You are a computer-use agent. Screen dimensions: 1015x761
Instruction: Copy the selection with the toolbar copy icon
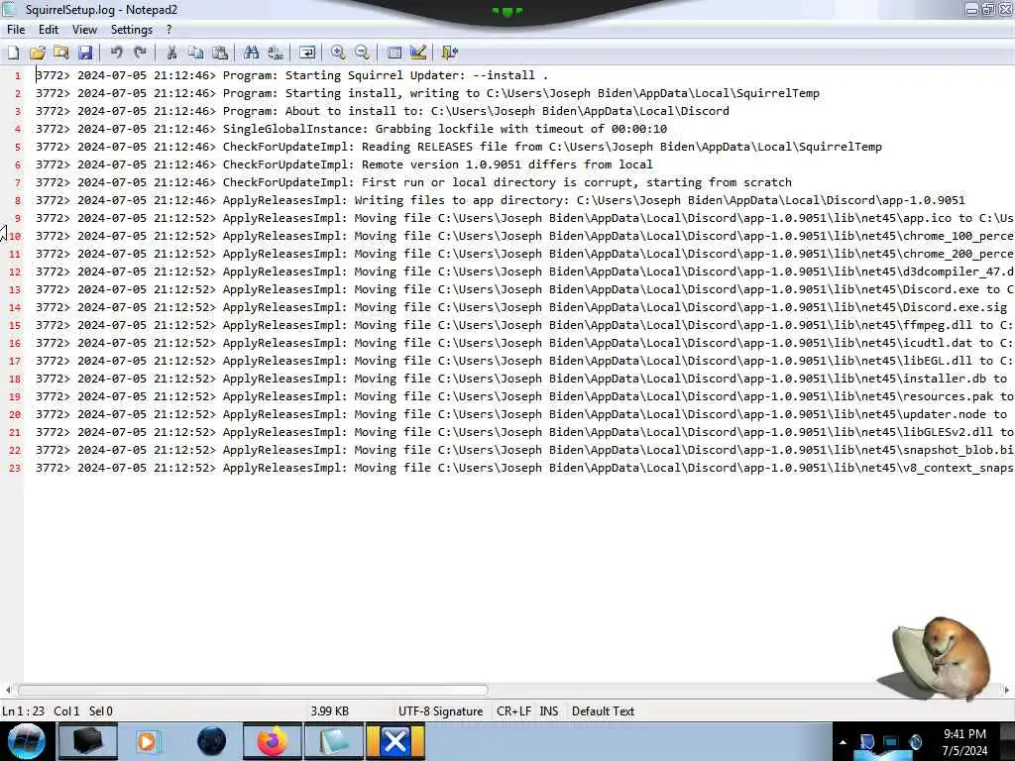click(x=195, y=54)
